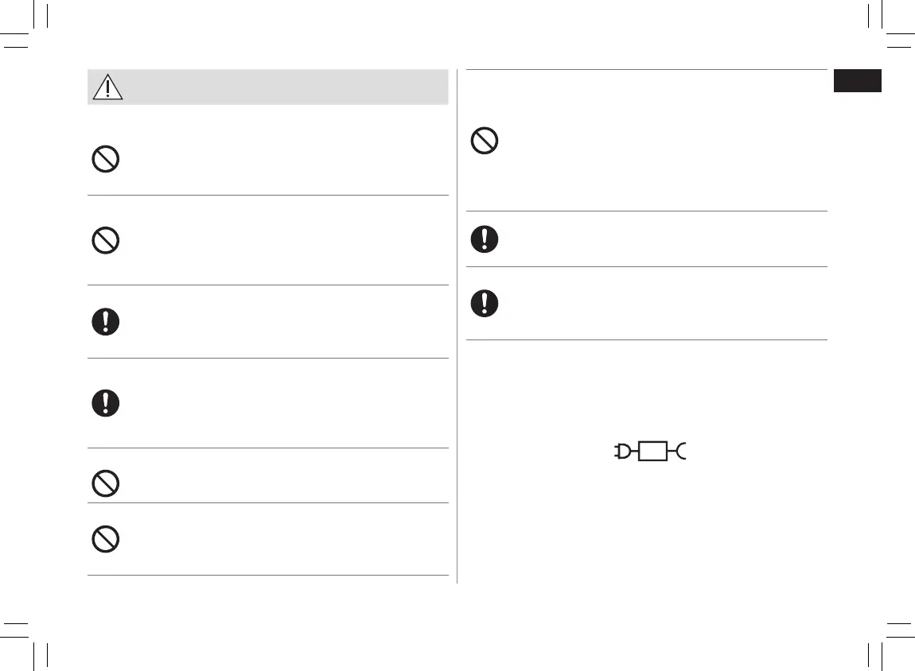
Task: Click the black tab at the page edge
Action: click(x=857, y=81)
